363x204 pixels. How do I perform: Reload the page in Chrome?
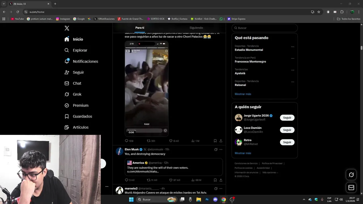(18, 12)
